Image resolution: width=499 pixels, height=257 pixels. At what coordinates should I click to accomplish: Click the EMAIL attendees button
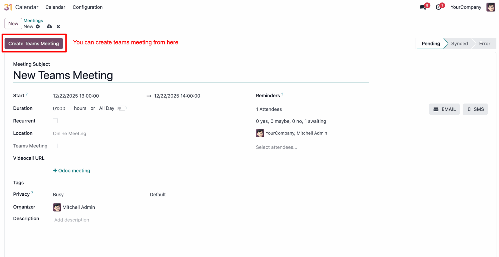pos(444,109)
